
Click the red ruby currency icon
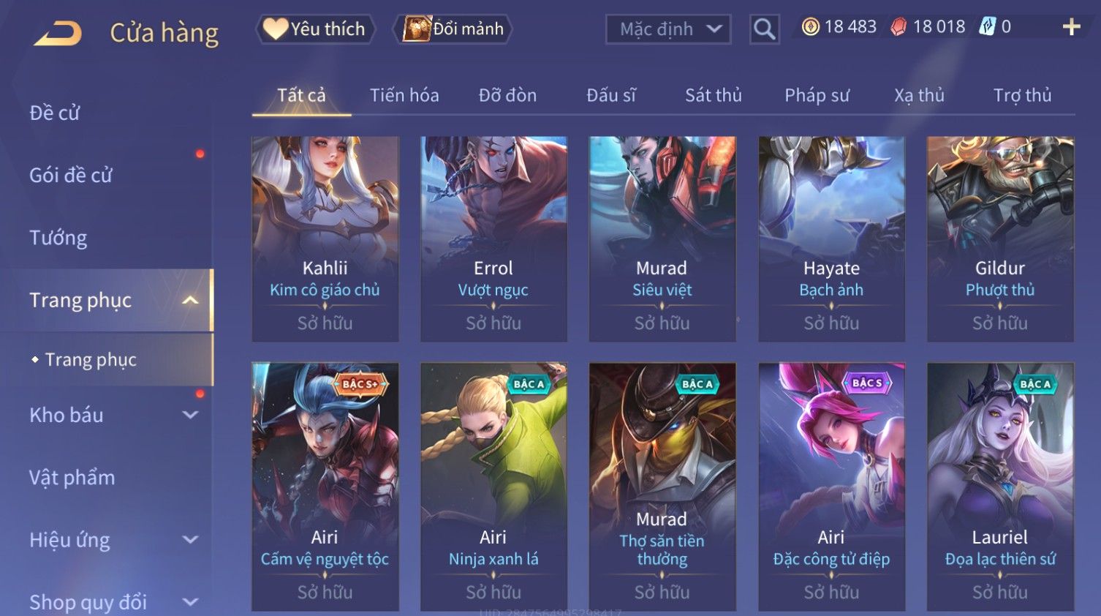898,27
